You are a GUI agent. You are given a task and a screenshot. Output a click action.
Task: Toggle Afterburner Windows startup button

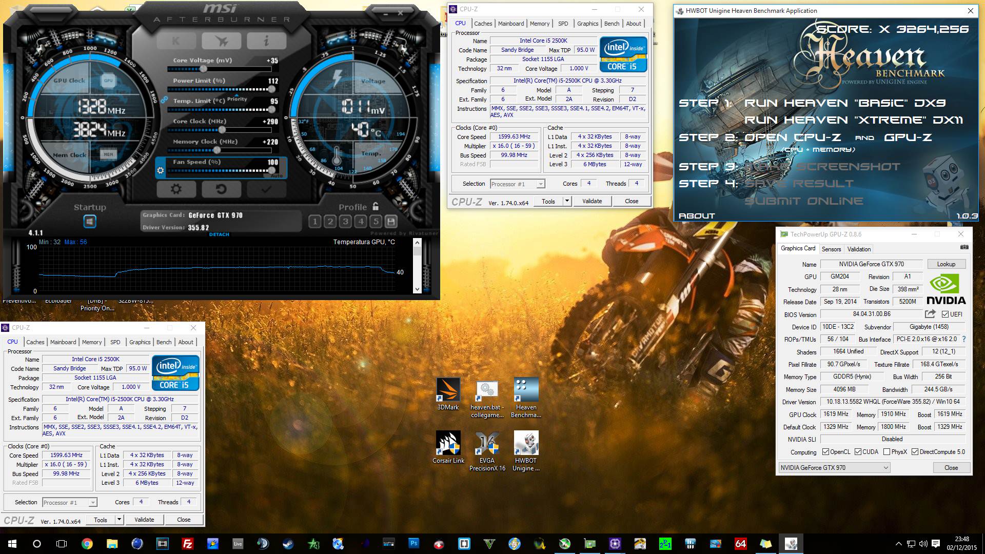(x=90, y=222)
